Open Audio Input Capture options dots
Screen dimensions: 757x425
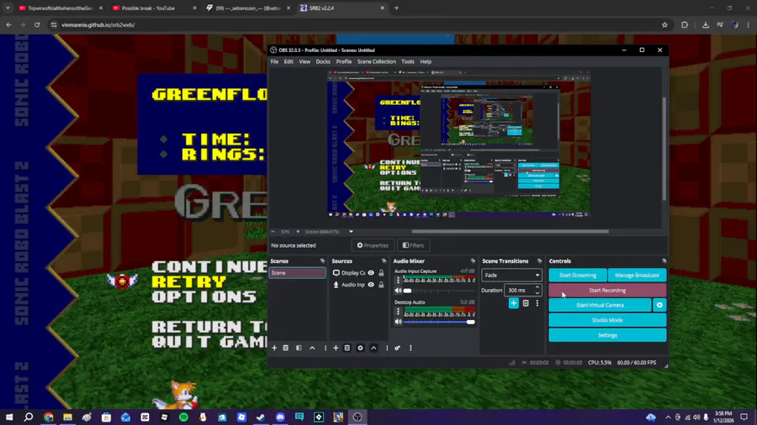tap(399, 280)
